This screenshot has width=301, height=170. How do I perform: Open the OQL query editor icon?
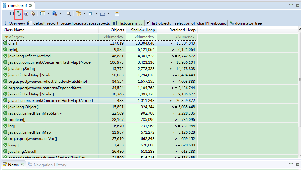tap(26, 14)
